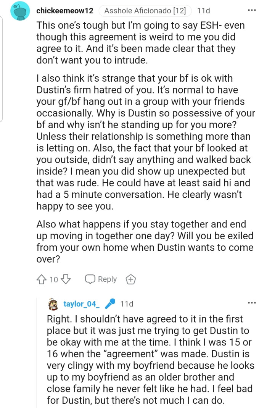267x408 pixels.
Task: Tap the paragraph beginning "This one's tough"
Action: point(141,43)
